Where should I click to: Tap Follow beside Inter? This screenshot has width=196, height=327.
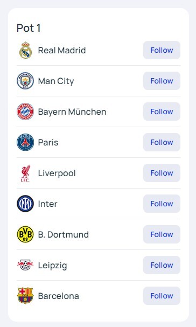coord(162,204)
